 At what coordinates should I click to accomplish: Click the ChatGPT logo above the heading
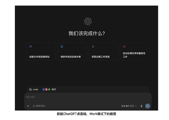coord(88,21)
